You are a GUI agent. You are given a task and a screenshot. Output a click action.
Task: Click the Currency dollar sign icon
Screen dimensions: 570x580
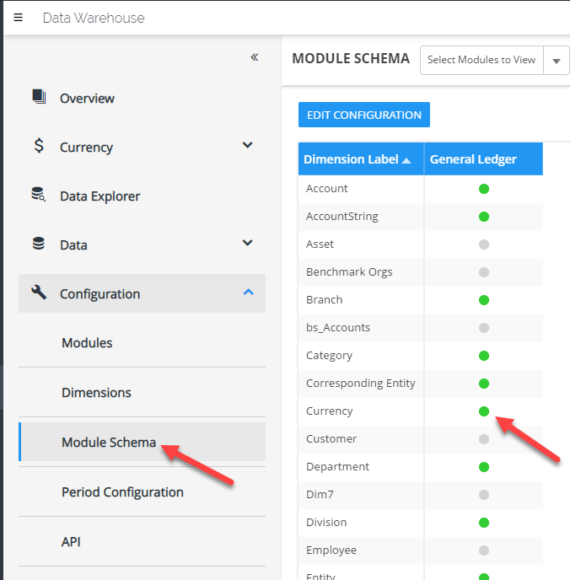39,146
